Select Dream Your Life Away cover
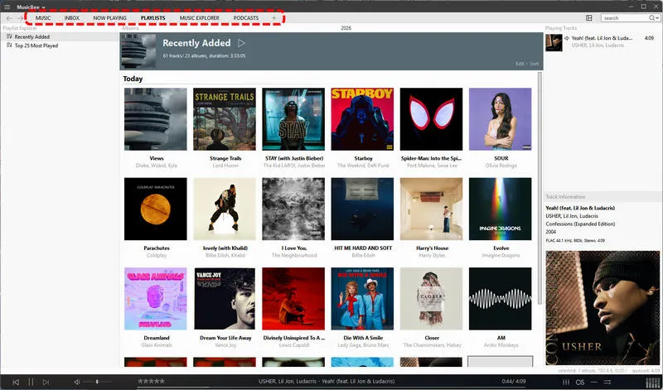The width and height of the screenshot is (663, 390). point(225,299)
